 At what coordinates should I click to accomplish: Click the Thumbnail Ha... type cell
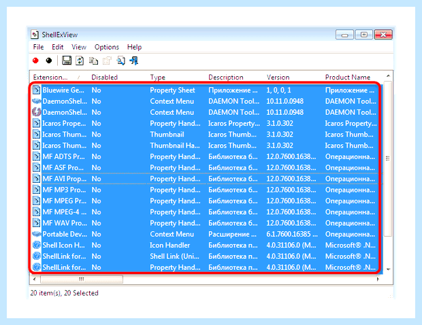[175, 146]
